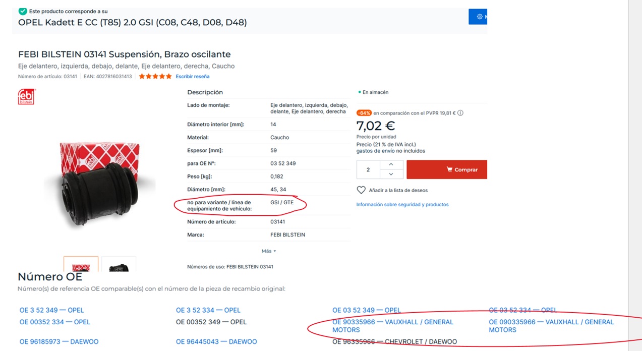
Task: Click the green checkmark compatibility icon
Action: [23, 11]
